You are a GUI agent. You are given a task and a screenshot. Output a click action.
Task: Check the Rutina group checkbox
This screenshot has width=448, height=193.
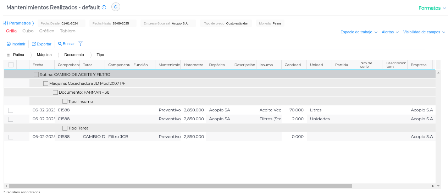point(36,75)
